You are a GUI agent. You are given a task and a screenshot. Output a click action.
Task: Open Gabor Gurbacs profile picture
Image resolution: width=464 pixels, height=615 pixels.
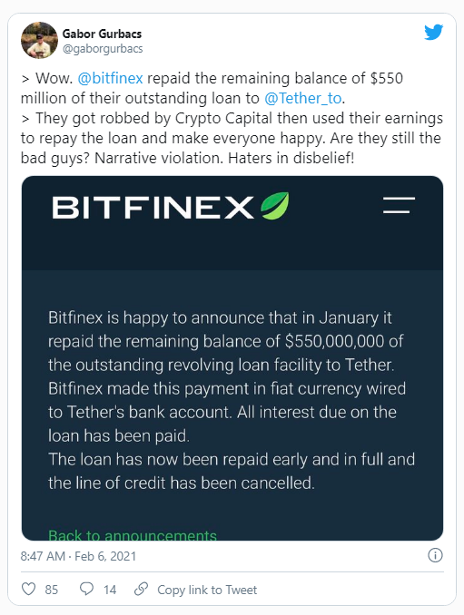(x=39, y=40)
